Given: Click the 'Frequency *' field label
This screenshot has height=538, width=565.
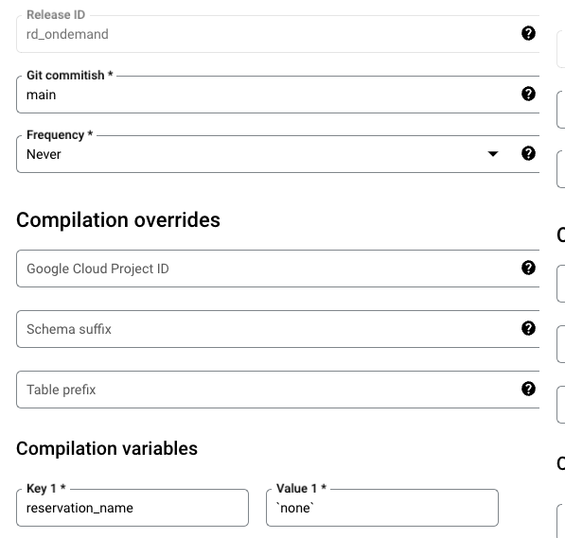Looking at the screenshot, I should [x=60, y=135].
